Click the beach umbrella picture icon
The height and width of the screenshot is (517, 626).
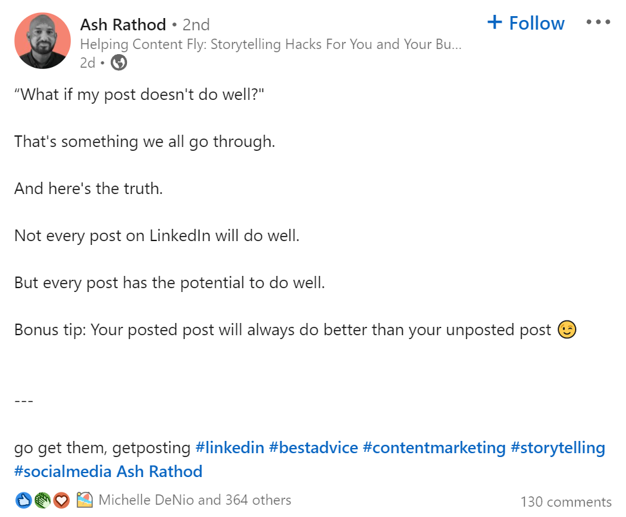tap(85, 500)
